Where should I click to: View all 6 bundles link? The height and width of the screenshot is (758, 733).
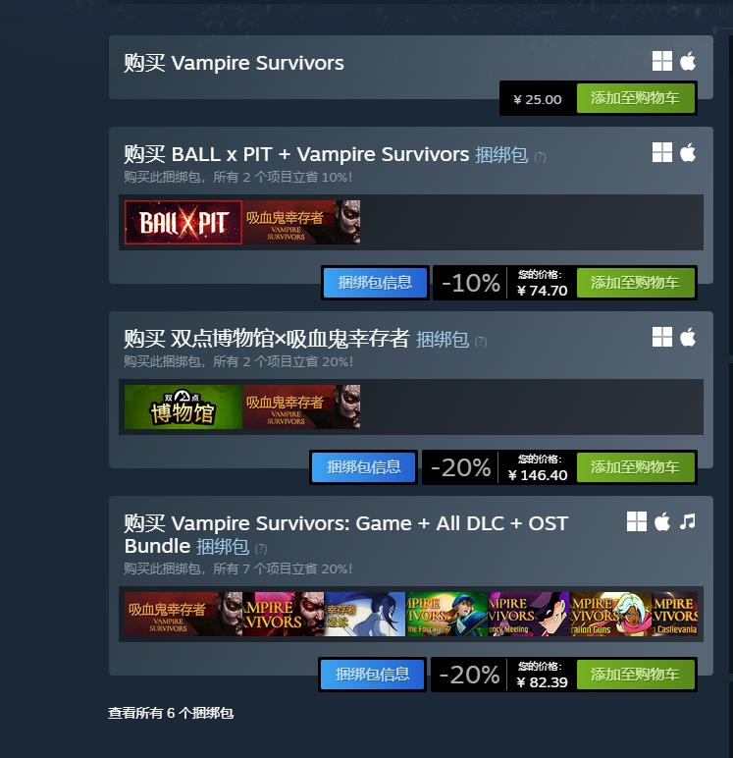171,713
